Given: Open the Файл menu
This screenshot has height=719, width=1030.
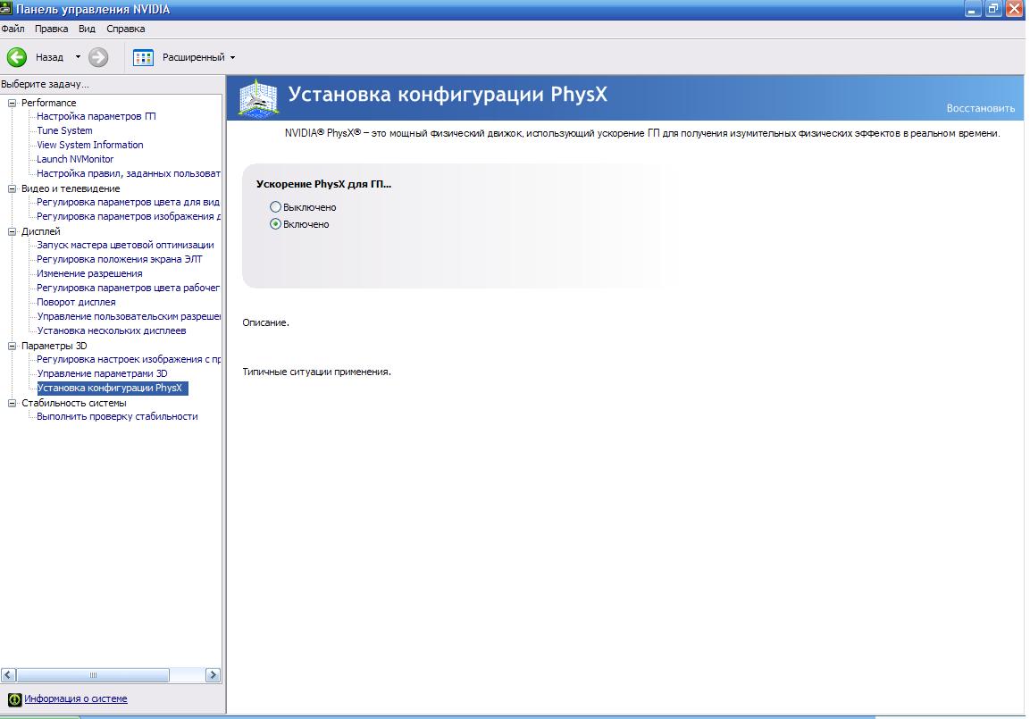Looking at the screenshot, I should 13,29.
